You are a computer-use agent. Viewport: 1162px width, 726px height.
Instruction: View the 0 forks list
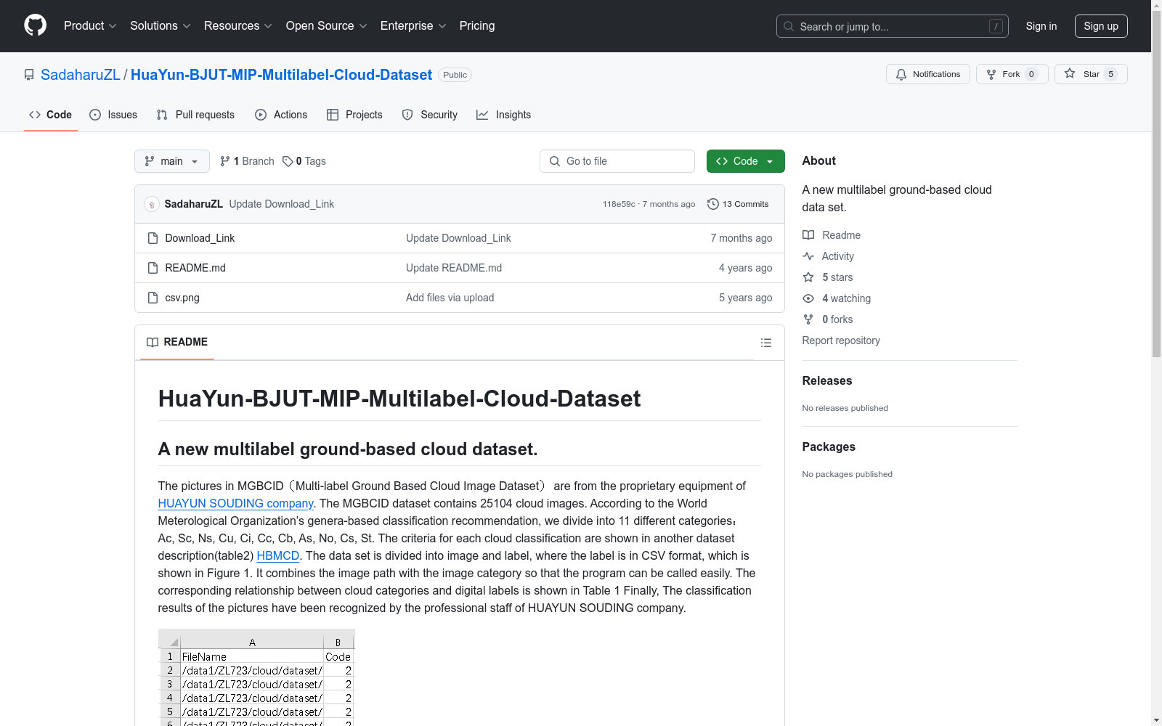(828, 319)
